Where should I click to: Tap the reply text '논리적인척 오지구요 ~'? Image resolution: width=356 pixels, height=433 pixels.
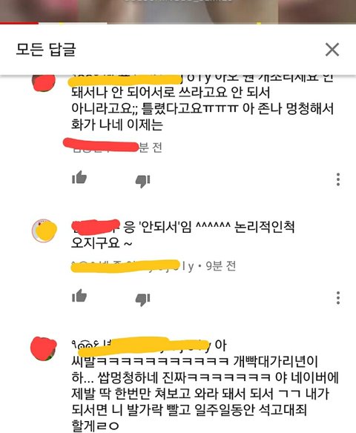pyautogui.click(x=182, y=235)
